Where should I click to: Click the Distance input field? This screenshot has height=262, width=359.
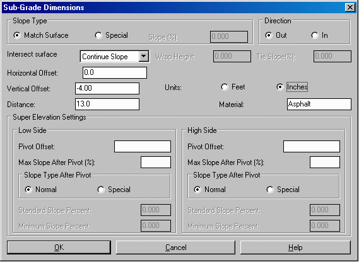pos(107,105)
